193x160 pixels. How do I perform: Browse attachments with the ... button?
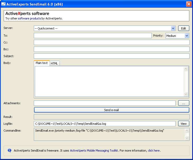pos(183,103)
